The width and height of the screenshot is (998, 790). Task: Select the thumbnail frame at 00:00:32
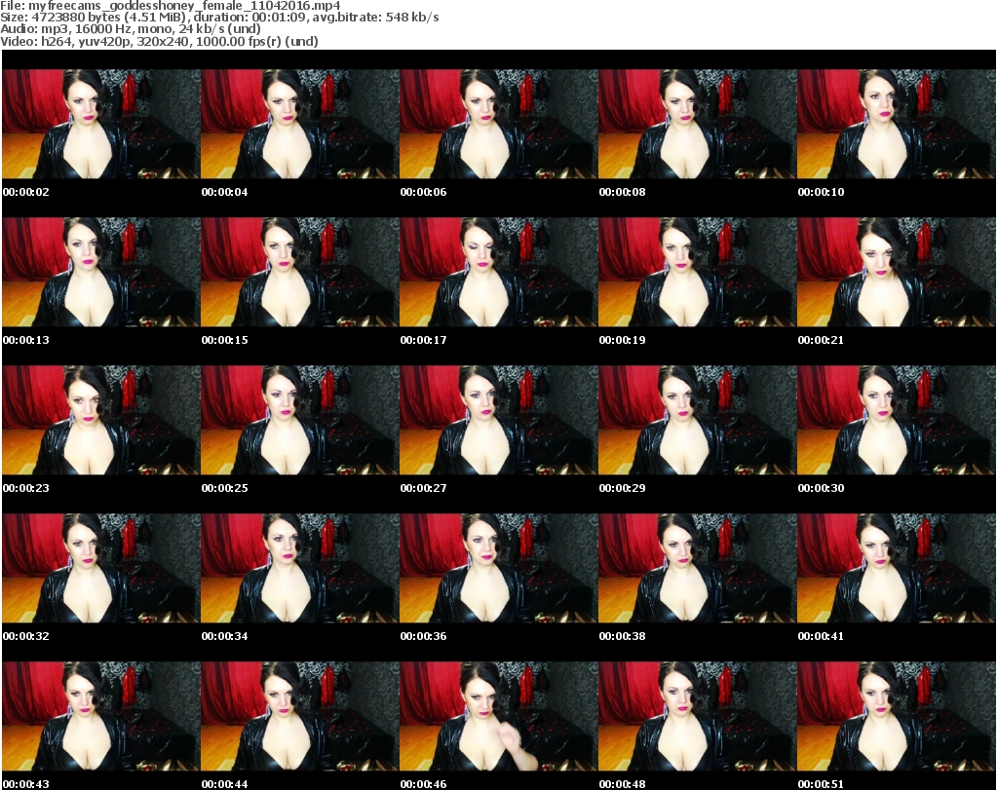(x=101, y=568)
